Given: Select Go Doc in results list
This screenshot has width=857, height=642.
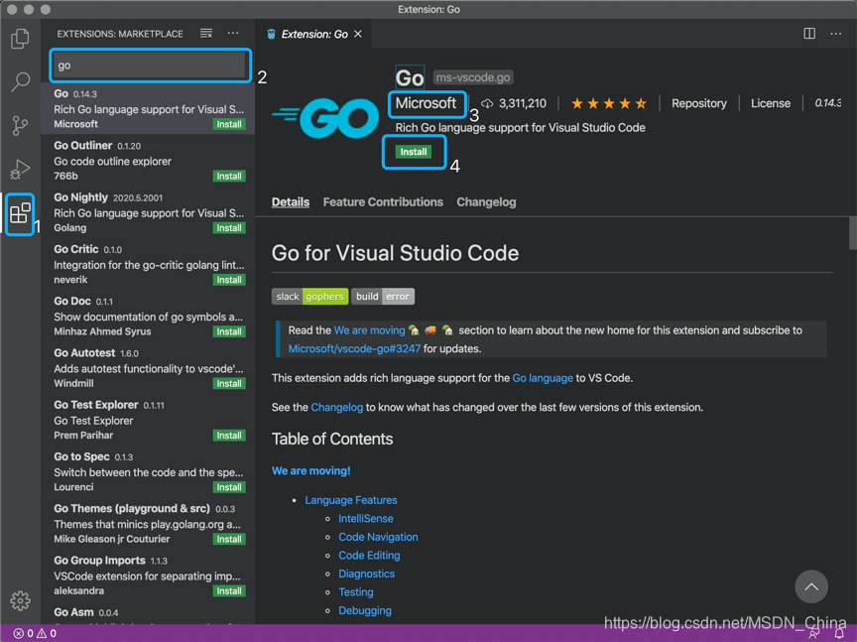Looking at the screenshot, I should pyautogui.click(x=148, y=317).
